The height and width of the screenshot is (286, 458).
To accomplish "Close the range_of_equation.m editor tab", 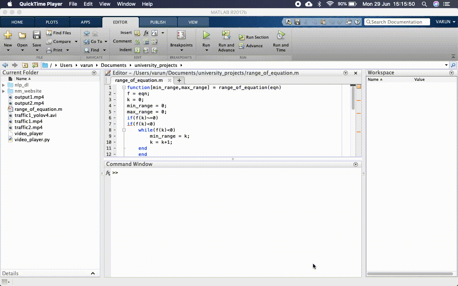I will 170,80.
